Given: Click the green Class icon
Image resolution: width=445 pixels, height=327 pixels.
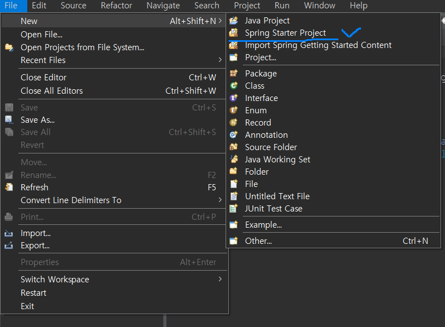Looking at the screenshot, I should 233,85.
